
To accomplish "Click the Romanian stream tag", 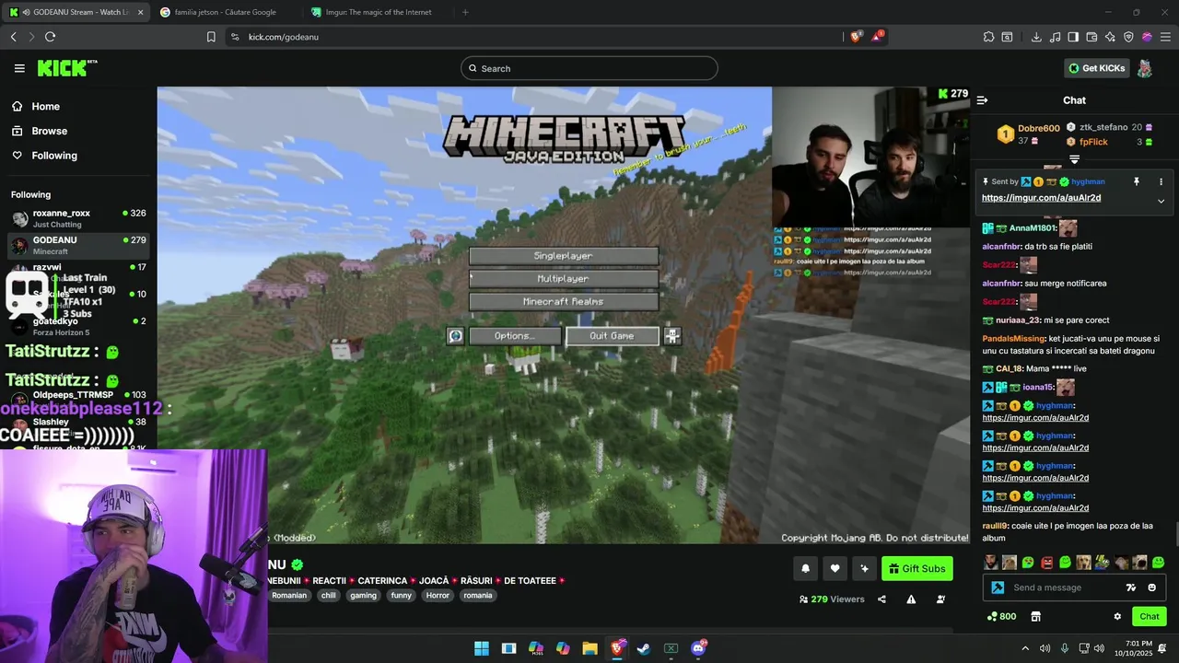I will (x=289, y=596).
